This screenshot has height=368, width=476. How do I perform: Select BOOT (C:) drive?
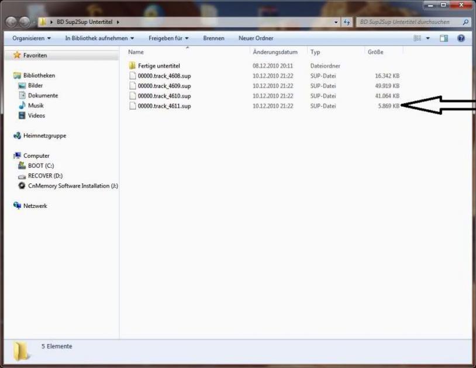pyautogui.click(x=41, y=165)
